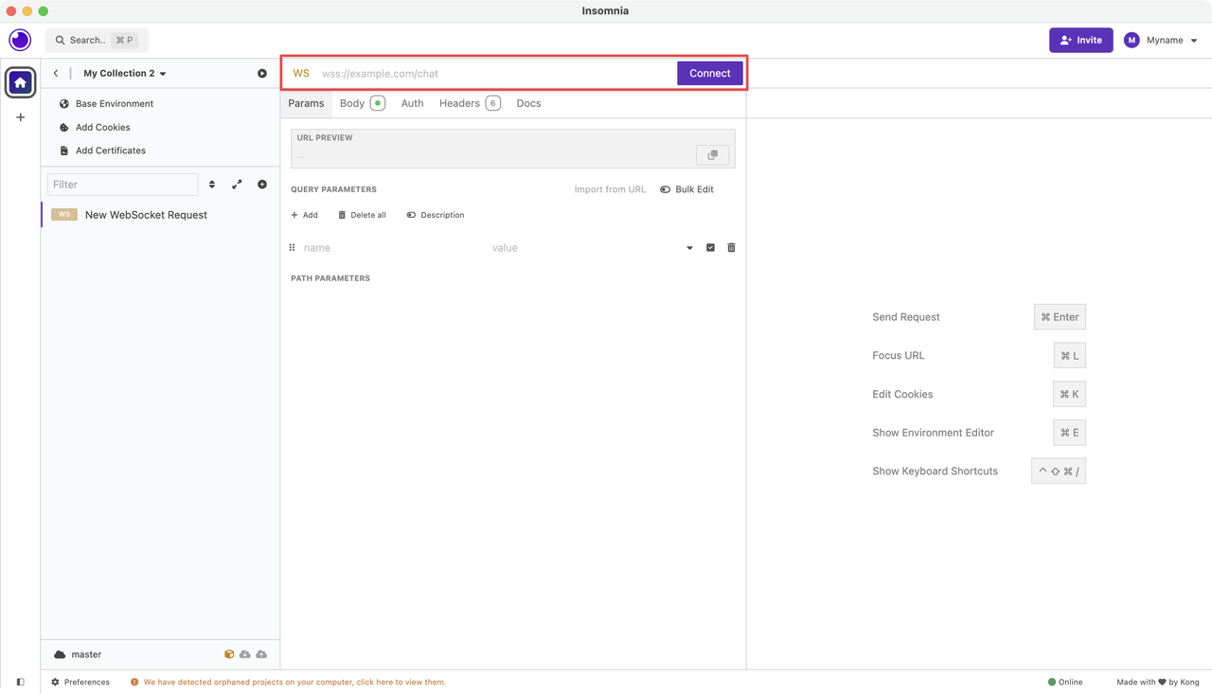Click the Online status indicator
This screenshot has width=1212, height=694.
click(1065, 682)
